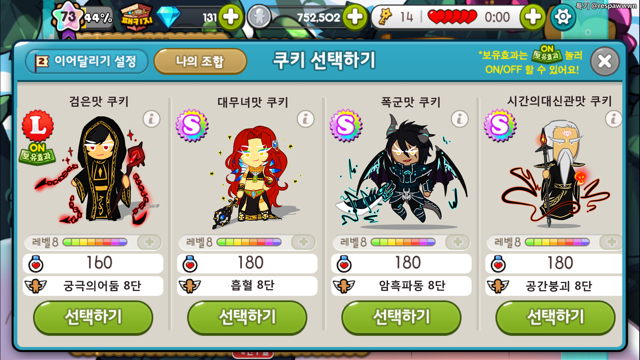This screenshot has height=360, width=640.
Task: Add more hearts with plus icon
Action: click(533, 17)
